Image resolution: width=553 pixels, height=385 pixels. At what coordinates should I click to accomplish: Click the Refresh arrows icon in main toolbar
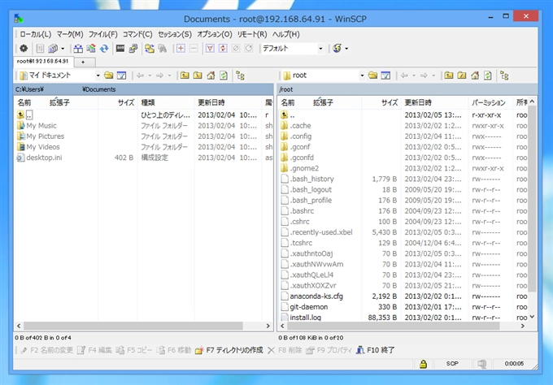(x=104, y=48)
